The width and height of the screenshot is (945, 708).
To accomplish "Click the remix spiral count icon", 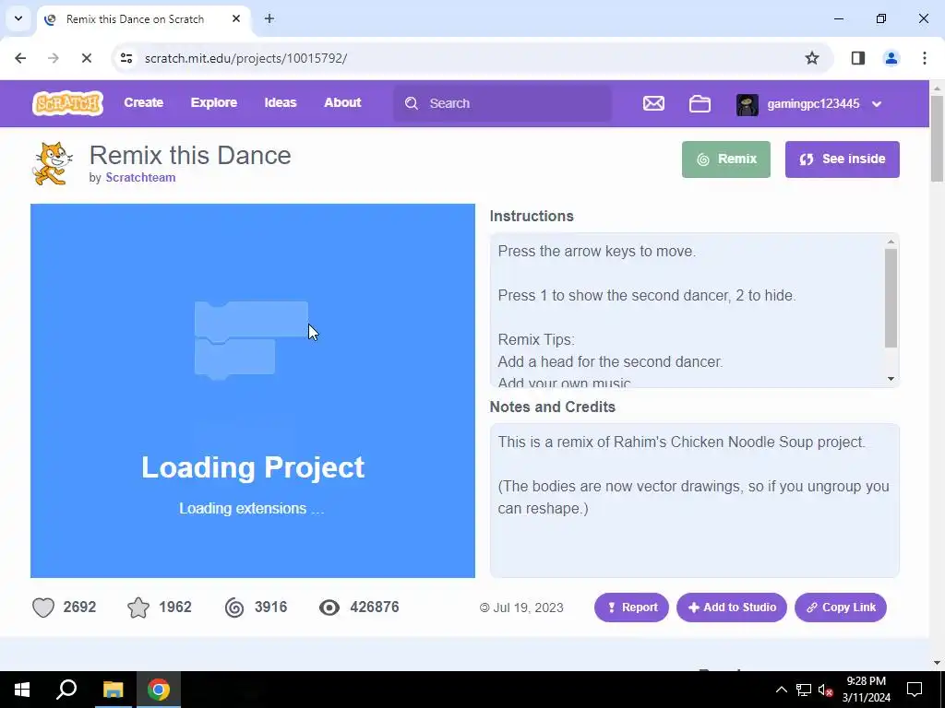I will pos(234,608).
